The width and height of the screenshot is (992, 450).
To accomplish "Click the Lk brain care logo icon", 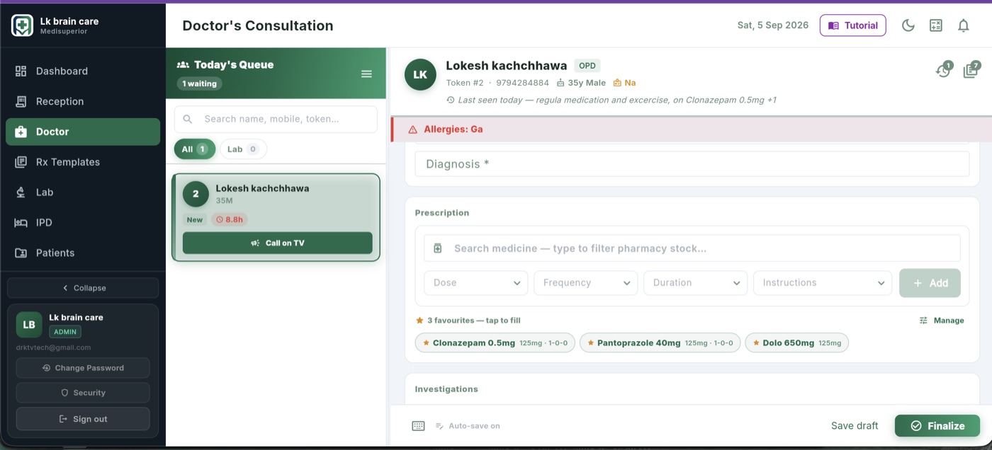I will coord(23,25).
